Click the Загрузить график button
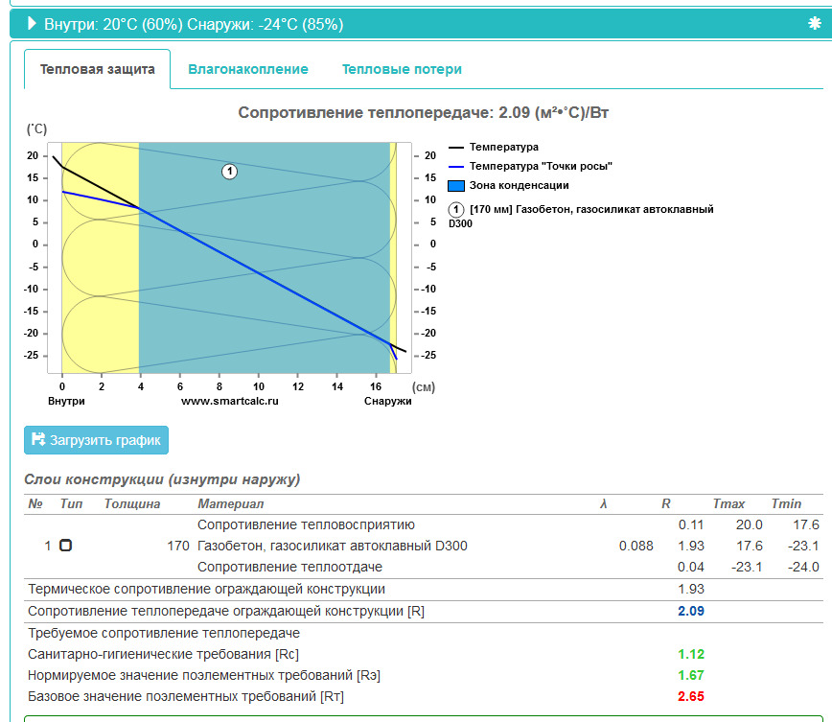This screenshot has height=722, width=832. (96, 440)
